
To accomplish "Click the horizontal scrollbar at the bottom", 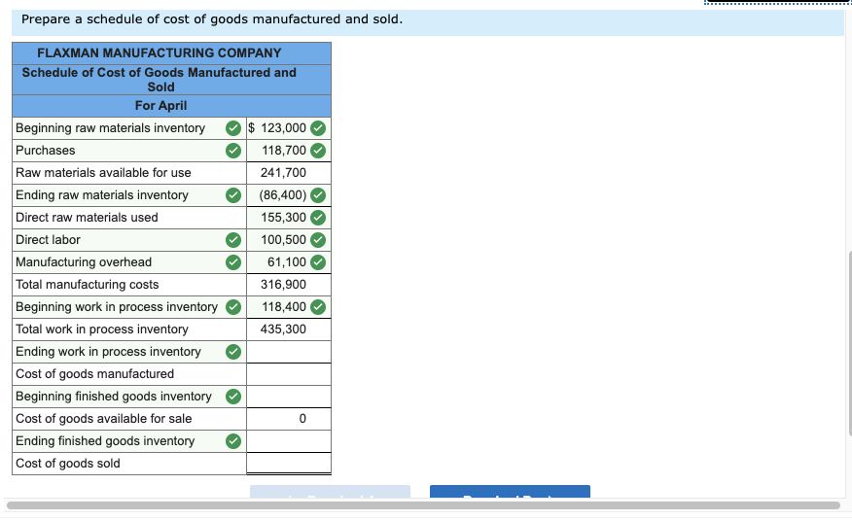I will pos(423,505).
